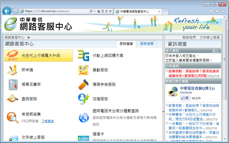Open news 光世代上行頻寬大升級 dated 2012/7/3

(x=193, y=117)
